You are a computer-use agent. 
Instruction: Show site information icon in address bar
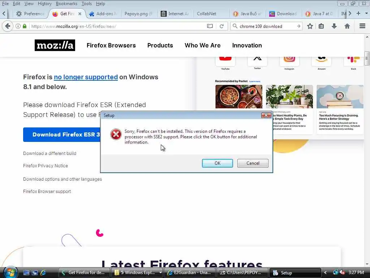tap(18, 26)
